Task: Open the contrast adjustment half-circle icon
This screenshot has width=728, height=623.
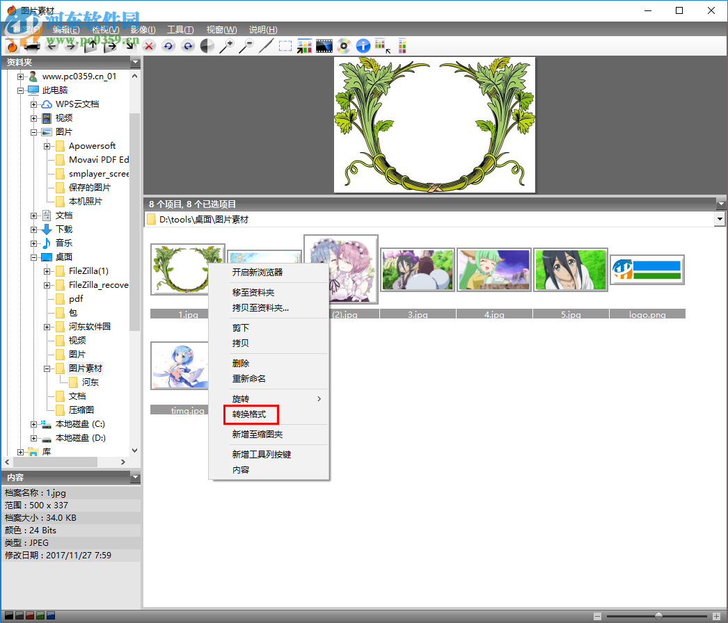Action: pyautogui.click(x=207, y=45)
